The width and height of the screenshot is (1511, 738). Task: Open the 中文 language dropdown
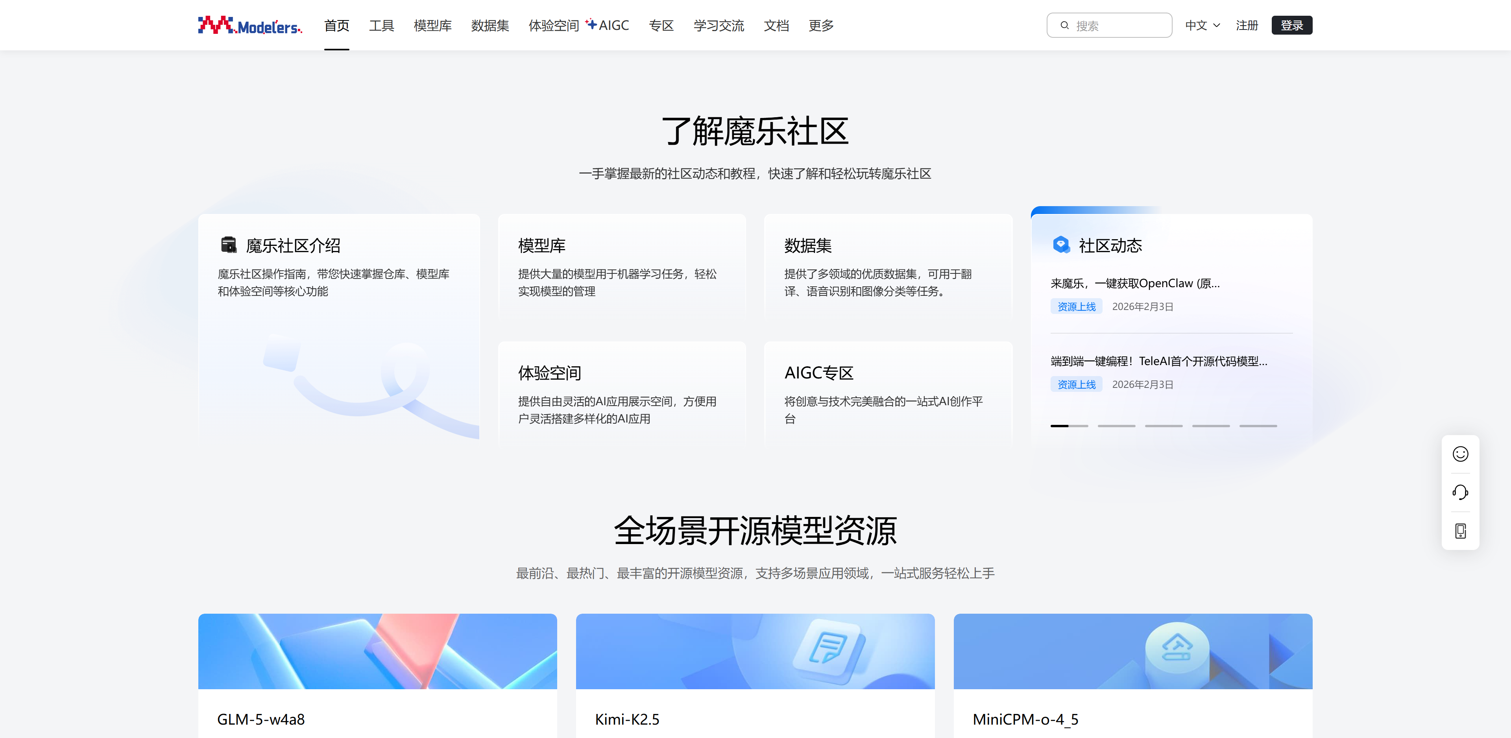[x=1202, y=25]
